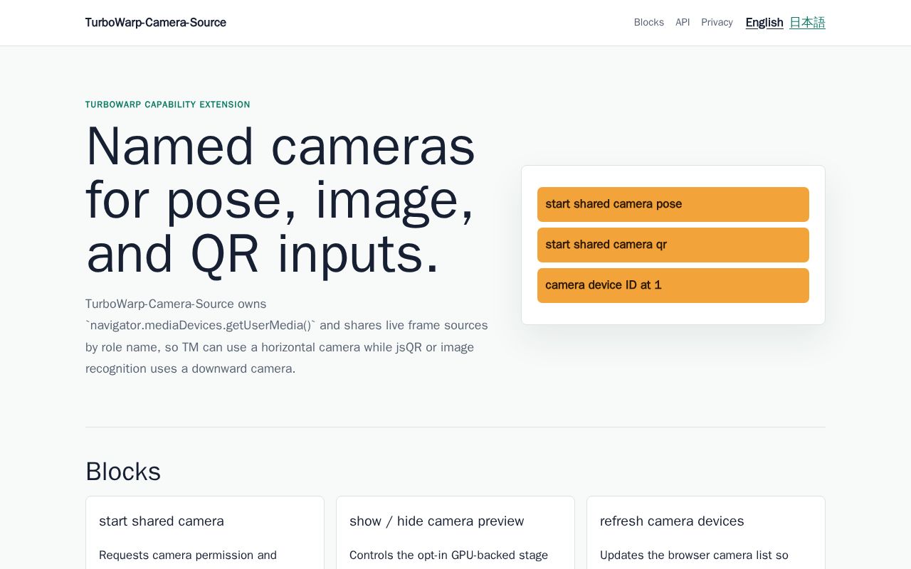Click the 'Updates the browser camera list so' text
This screenshot has height=569, width=911.
[694, 555]
